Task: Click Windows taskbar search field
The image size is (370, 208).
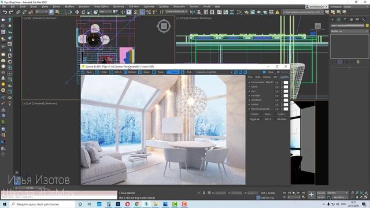Action: pos(42,204)
